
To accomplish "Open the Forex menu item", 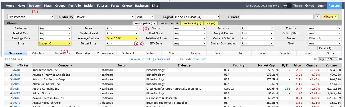I will (115, 6).
